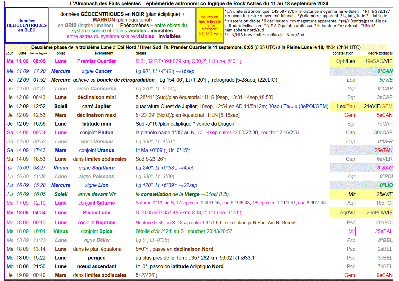Select the "nœud ascendant" event
This screenshot has height=281, width=399.
pos(97,266)
